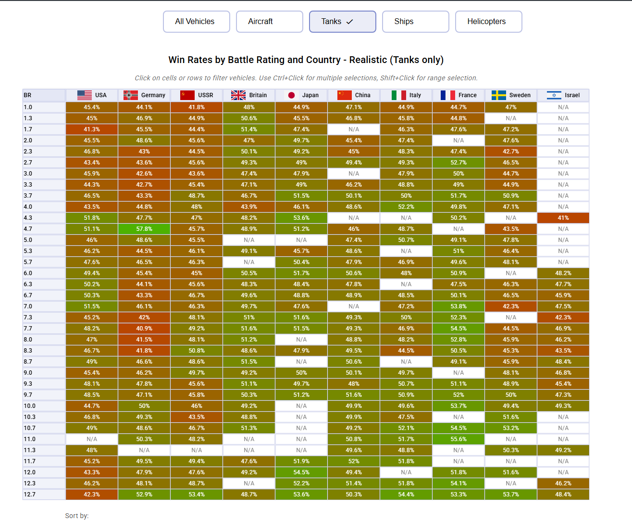Select Germany's 57.8% cell at BR 4.7

[x=144, y=229]
